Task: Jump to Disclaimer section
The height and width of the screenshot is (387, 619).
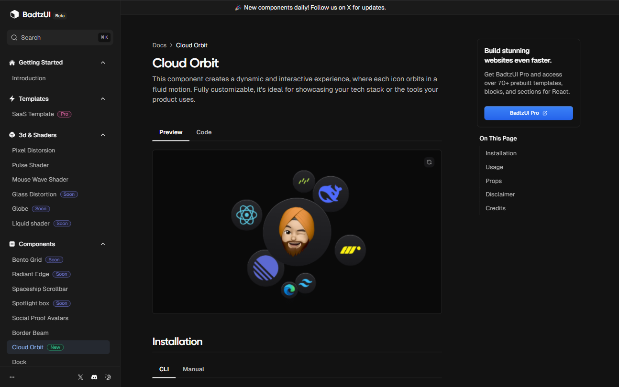Action: 500,194
